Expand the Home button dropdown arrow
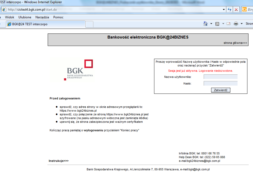This screenshot has height=177, width=253. (x=211, y=24)
